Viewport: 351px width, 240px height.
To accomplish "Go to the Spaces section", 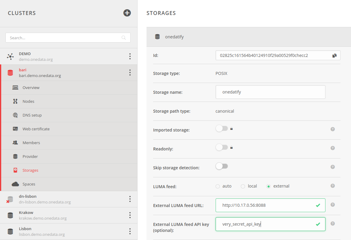I will point(69,184).
